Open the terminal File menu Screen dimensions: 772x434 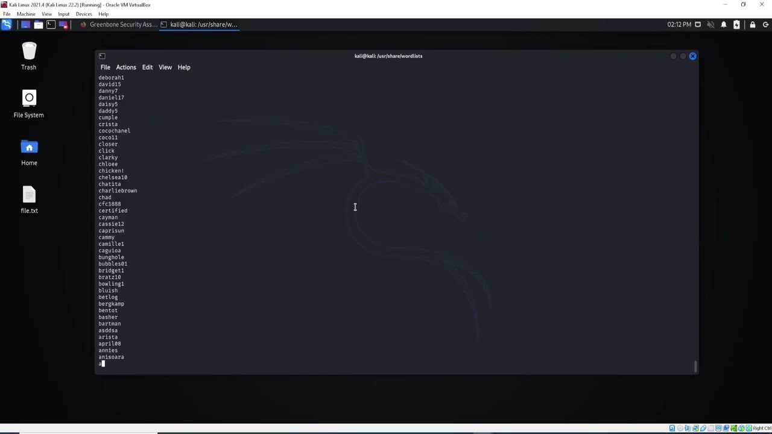(x=105, y=67)
